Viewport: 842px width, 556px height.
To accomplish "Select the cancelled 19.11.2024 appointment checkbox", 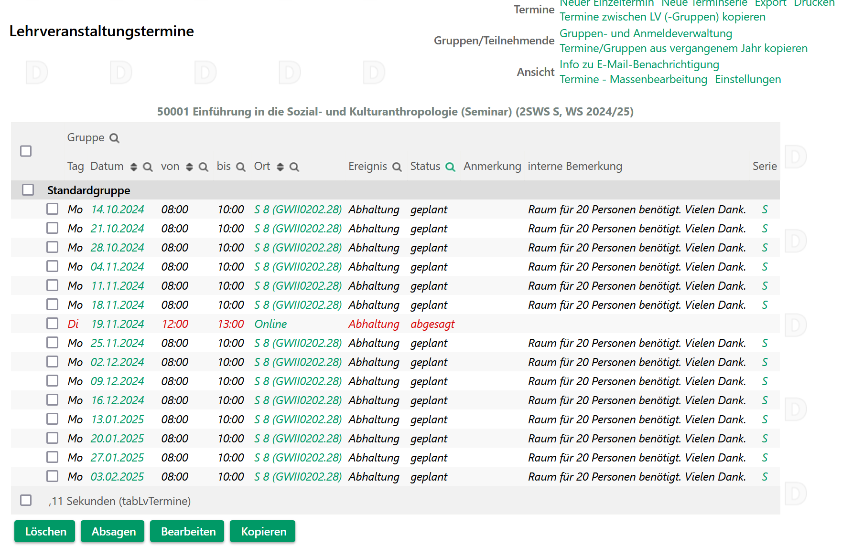I will pos(53,324).
